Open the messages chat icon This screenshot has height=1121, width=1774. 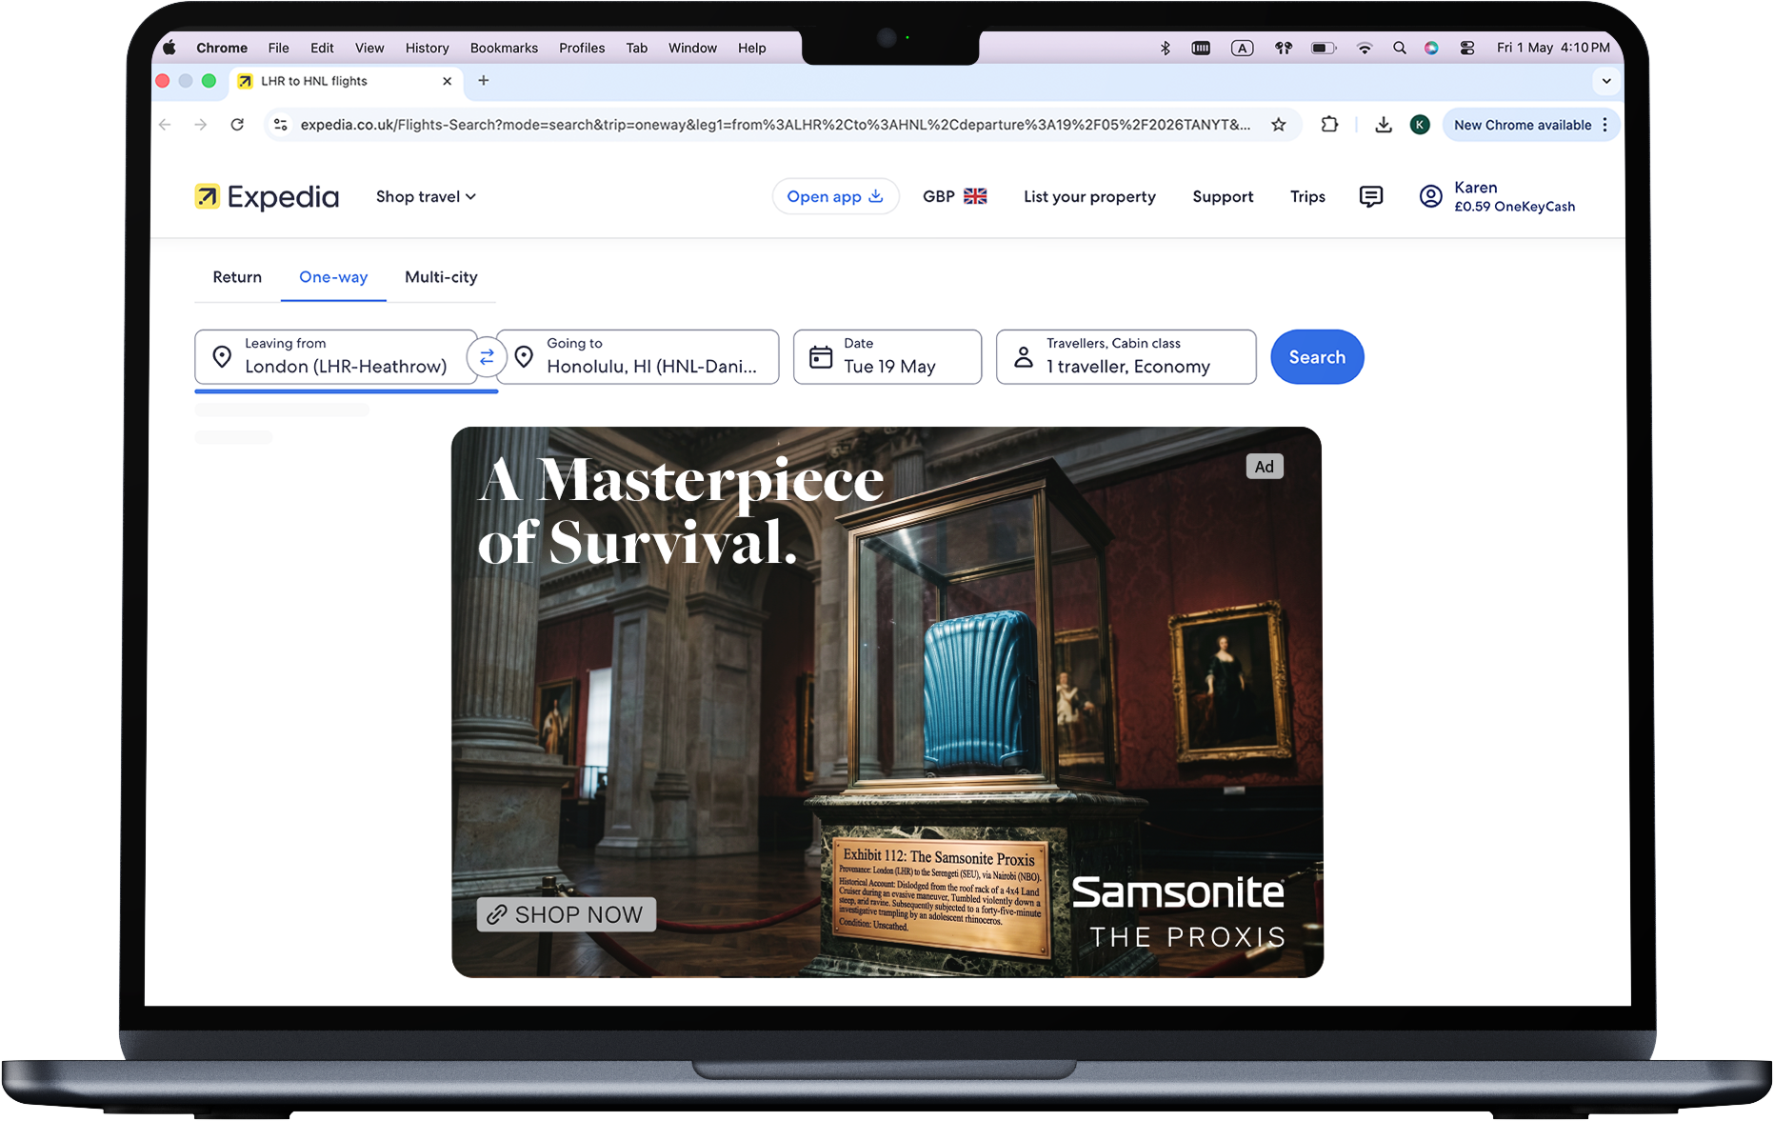pyautogui.click(x=1370, y=196)
